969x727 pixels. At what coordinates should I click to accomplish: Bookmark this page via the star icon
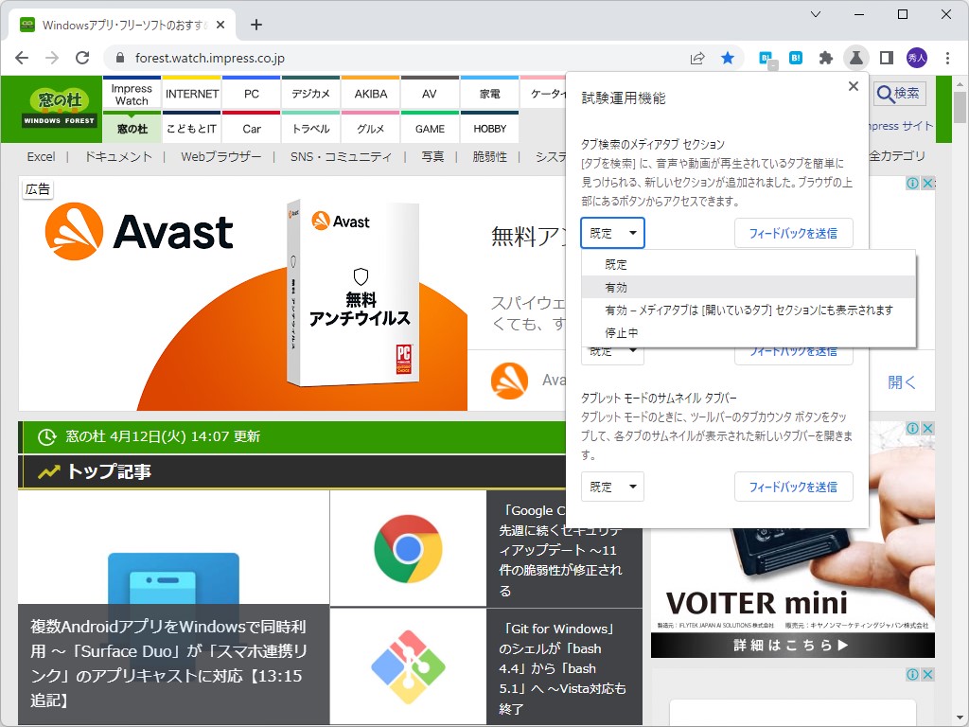point(728,57)
